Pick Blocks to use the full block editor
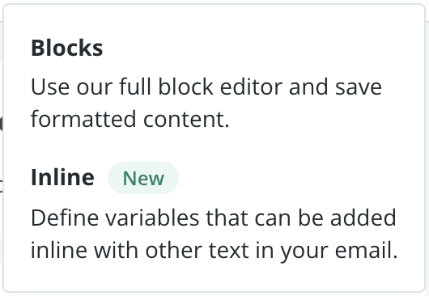 pos(206,83)
